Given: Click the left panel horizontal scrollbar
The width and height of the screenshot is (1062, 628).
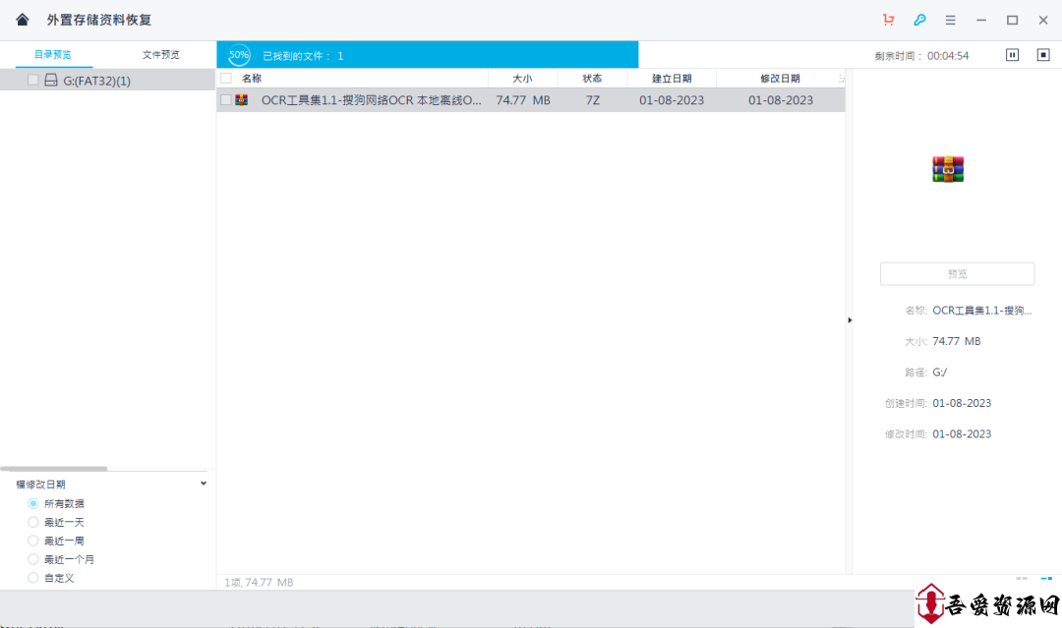Looking at the screenshot, I should coord(54,468).
